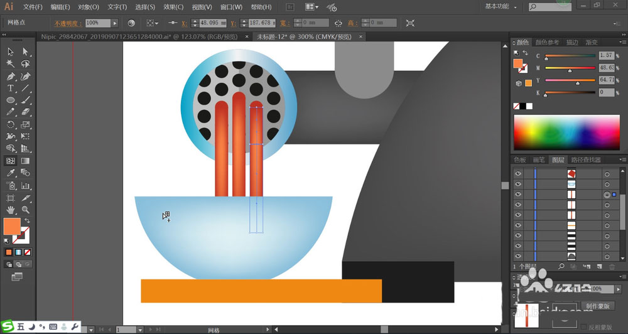The image size is (628, 334).
Task: Select the Line Segment tool
Action: [x=26, y=88]
